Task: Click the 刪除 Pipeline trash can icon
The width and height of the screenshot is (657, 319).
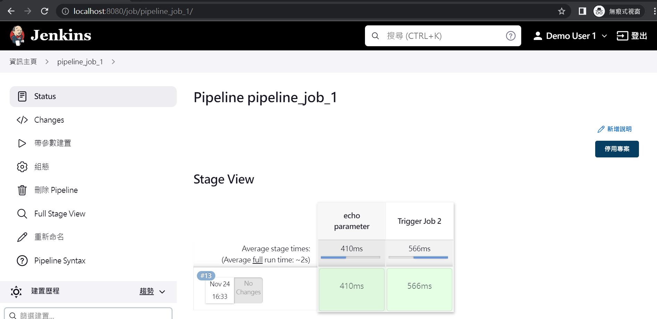Action: [22, 190]
